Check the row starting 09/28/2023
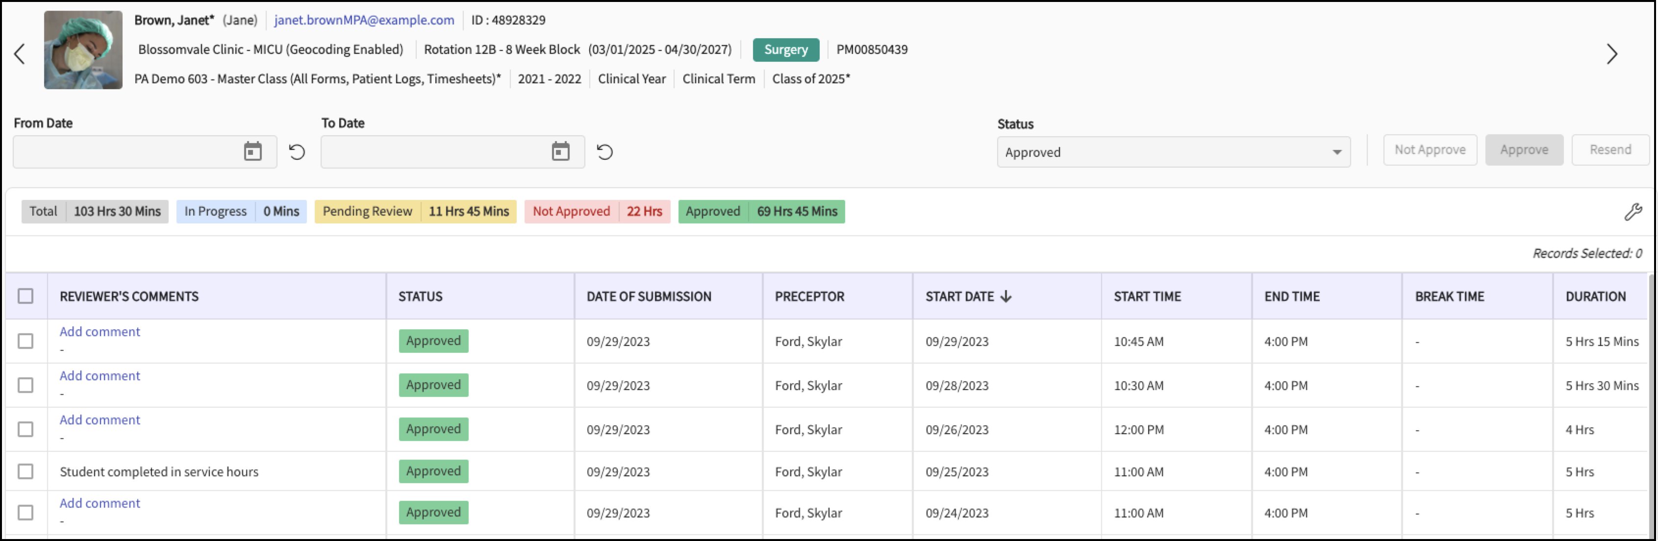 pyautogui.click(x=26, y=385)
